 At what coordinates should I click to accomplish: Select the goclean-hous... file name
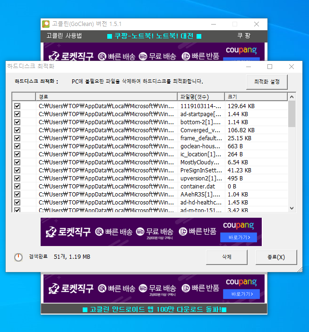(x=200, y=146)
